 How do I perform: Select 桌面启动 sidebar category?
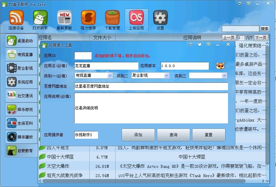21,41
